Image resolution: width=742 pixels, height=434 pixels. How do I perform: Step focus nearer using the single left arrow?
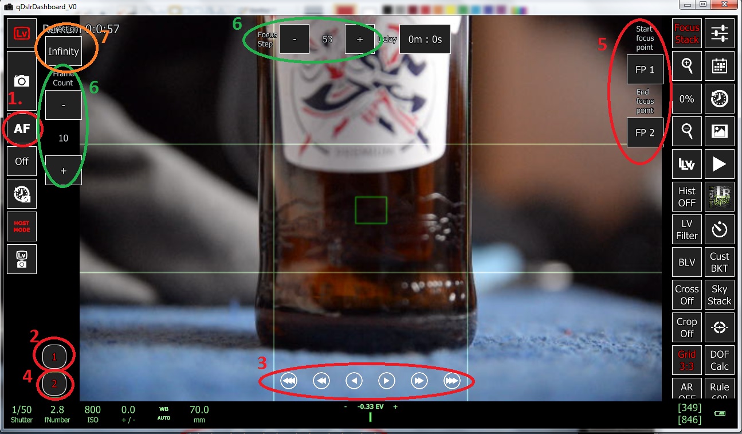[354, 380]
